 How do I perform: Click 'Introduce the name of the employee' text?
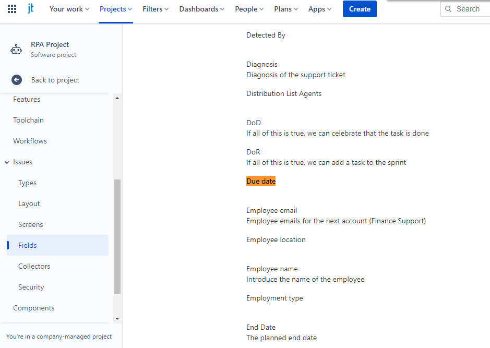coord(305,279)
